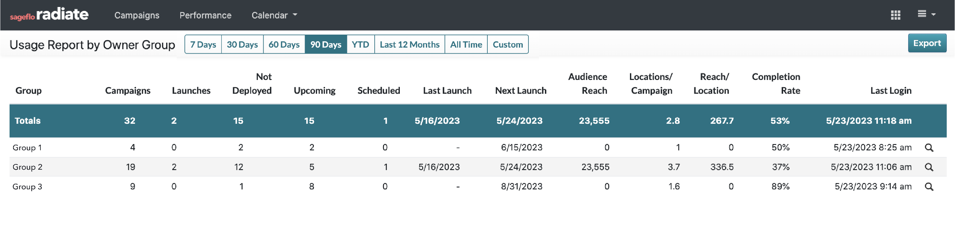Screen dimensions: 955x231
Task: Switch the range to 30 Days
Action: click(x=242, y=44)
